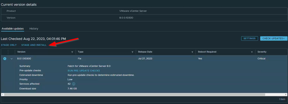Click scrollbar right arrow in updates table
The width and height of the screenshot is (288, 104).
tap(286, 95)
